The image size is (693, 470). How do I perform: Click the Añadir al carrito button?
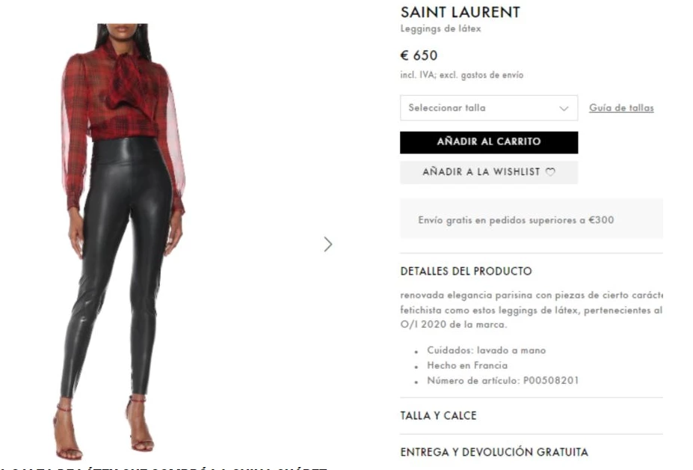point(489,142)
